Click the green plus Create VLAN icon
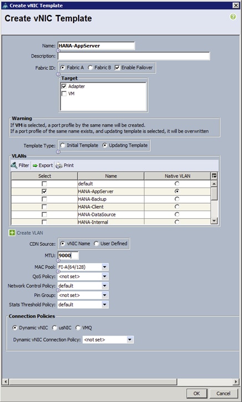The height and width of the screenshot is (402, 242). coord(12,233)
